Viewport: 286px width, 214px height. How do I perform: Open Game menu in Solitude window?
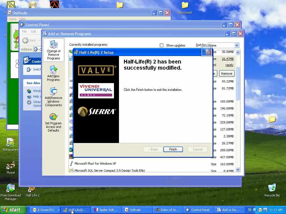(x=12, y=19)
